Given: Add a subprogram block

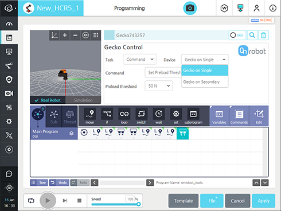Looking at the screenshot, I should click(193, 116).
